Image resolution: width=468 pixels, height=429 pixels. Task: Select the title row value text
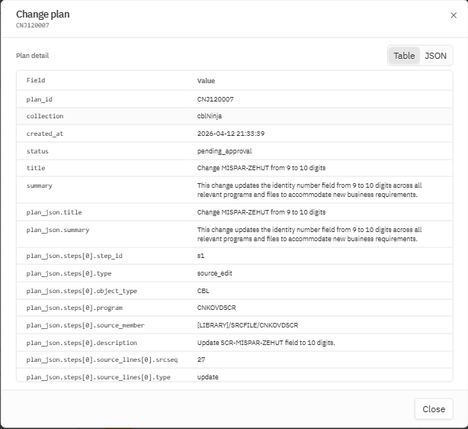click(x=261, y=168)
